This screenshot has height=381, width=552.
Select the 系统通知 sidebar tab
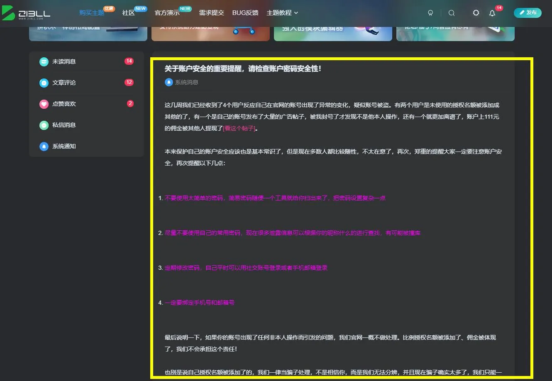86,147
